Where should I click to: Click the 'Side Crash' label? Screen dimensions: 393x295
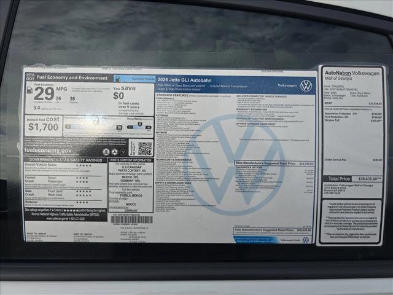tap(29, 192)
